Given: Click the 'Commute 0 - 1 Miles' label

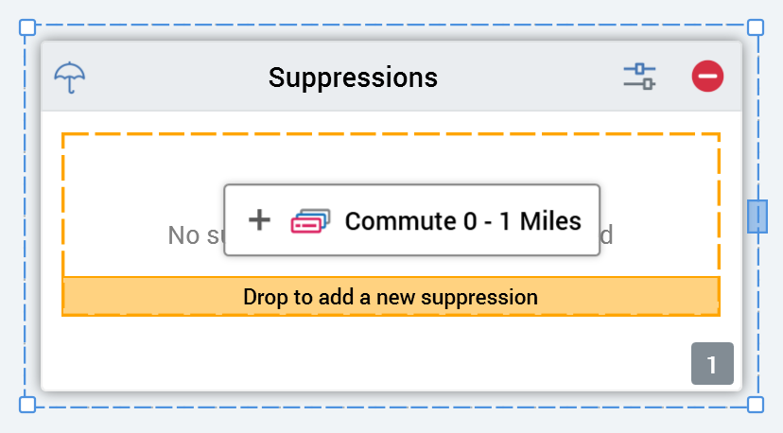Looking at the screenshot, I should click(x=462, y=221).
